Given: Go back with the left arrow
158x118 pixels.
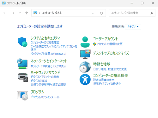Looking at the screenshot, I should click(5, 13).
